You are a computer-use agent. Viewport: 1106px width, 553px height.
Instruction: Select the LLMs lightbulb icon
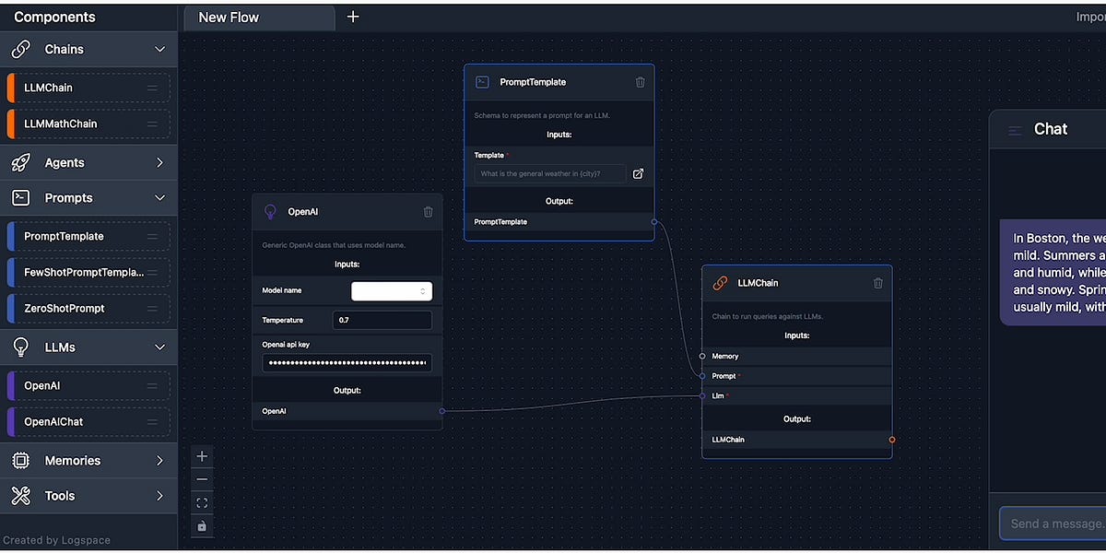point(20,347)
